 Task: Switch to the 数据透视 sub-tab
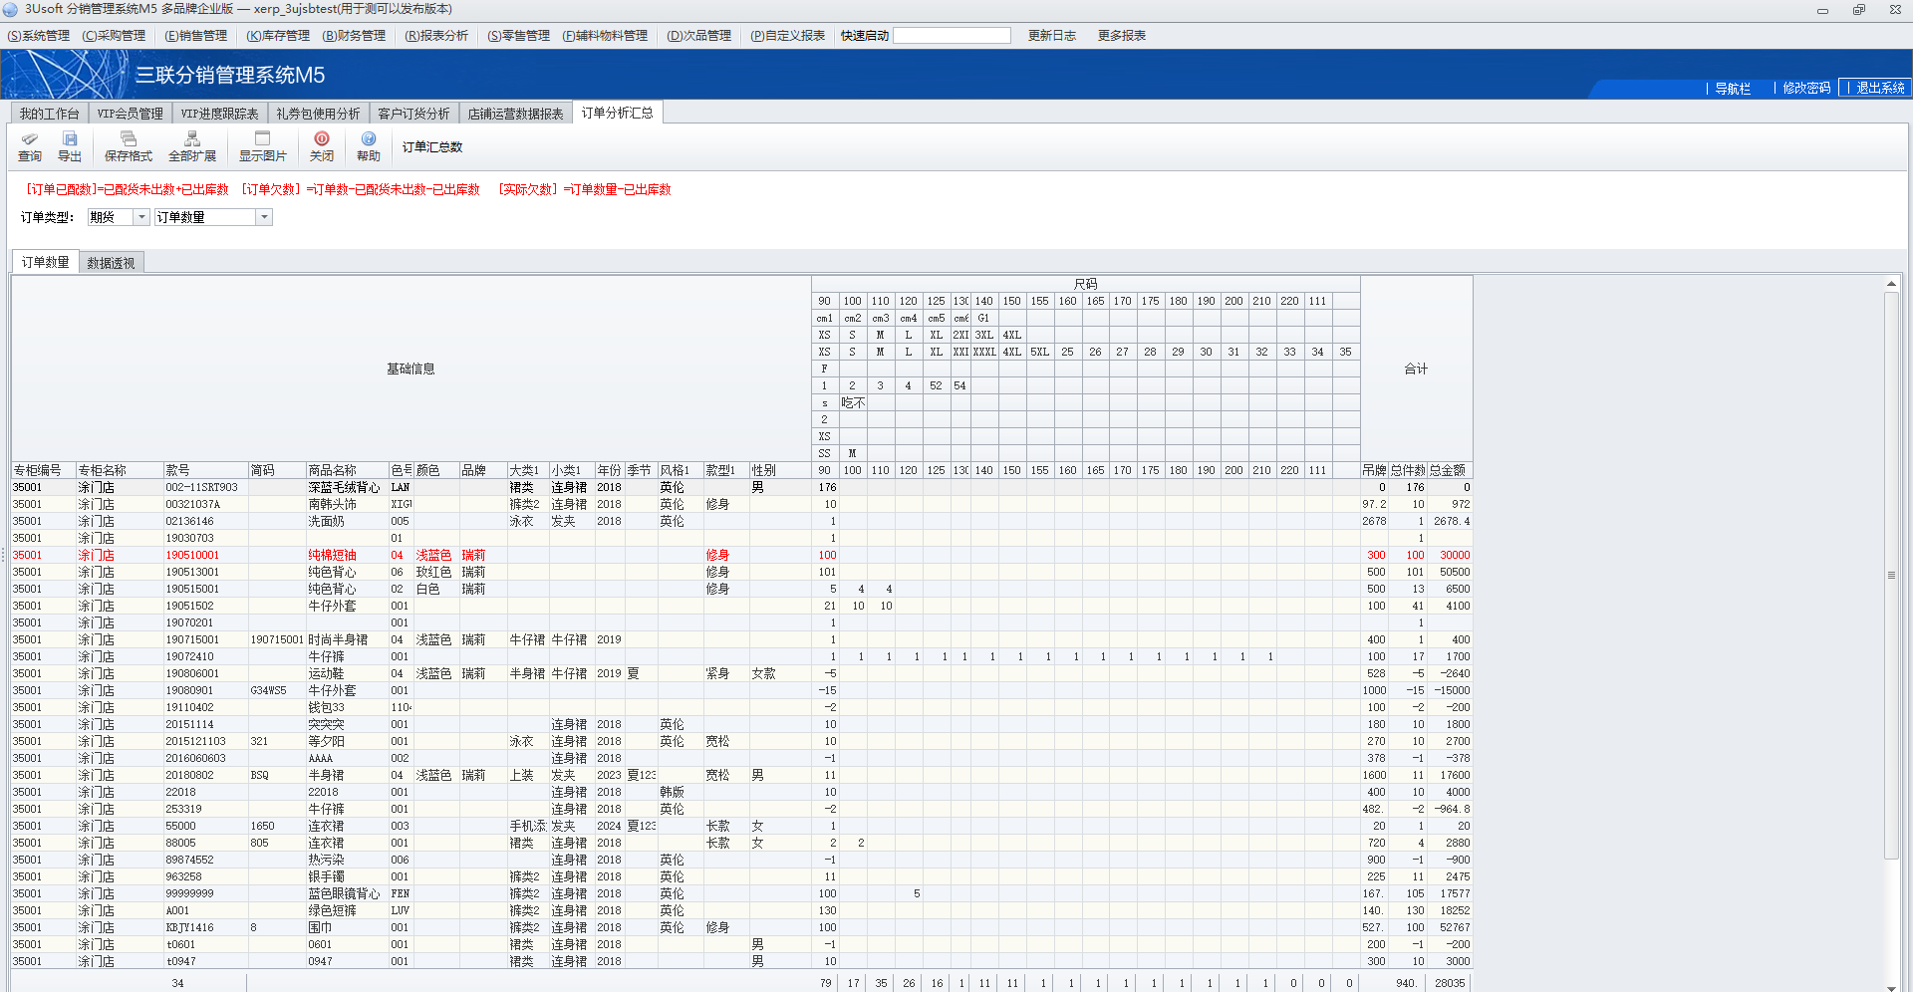111,263
